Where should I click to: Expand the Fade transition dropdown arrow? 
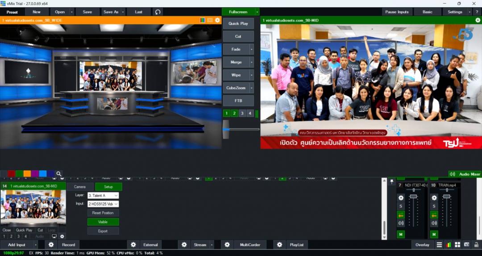click(x=251, y=50)
